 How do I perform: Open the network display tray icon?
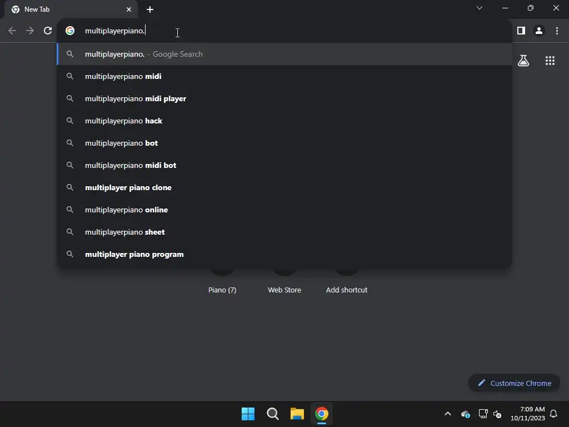coord(483,414)
